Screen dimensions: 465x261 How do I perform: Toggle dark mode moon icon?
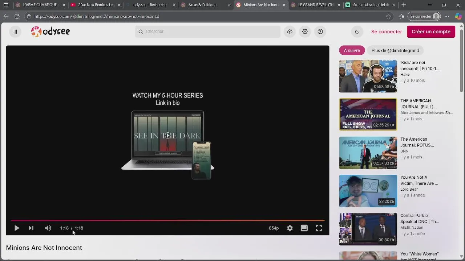357,32
